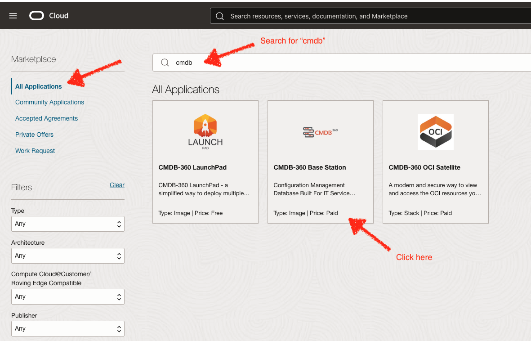Image resolution: width=531 pixels, height=341 pixels.
Task: Click the Configuration Management Database description
Action: pyautogui.click(x=314, y=189)
